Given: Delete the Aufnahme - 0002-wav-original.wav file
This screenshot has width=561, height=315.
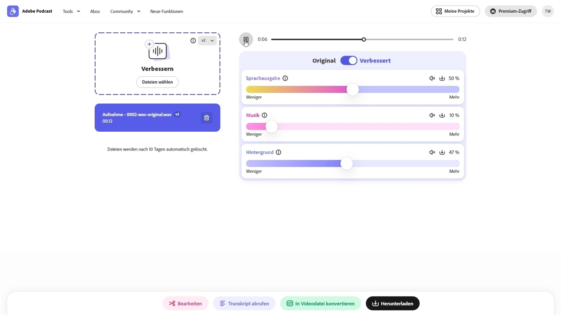Looking at the screenshot, I should tap(206, 118).
